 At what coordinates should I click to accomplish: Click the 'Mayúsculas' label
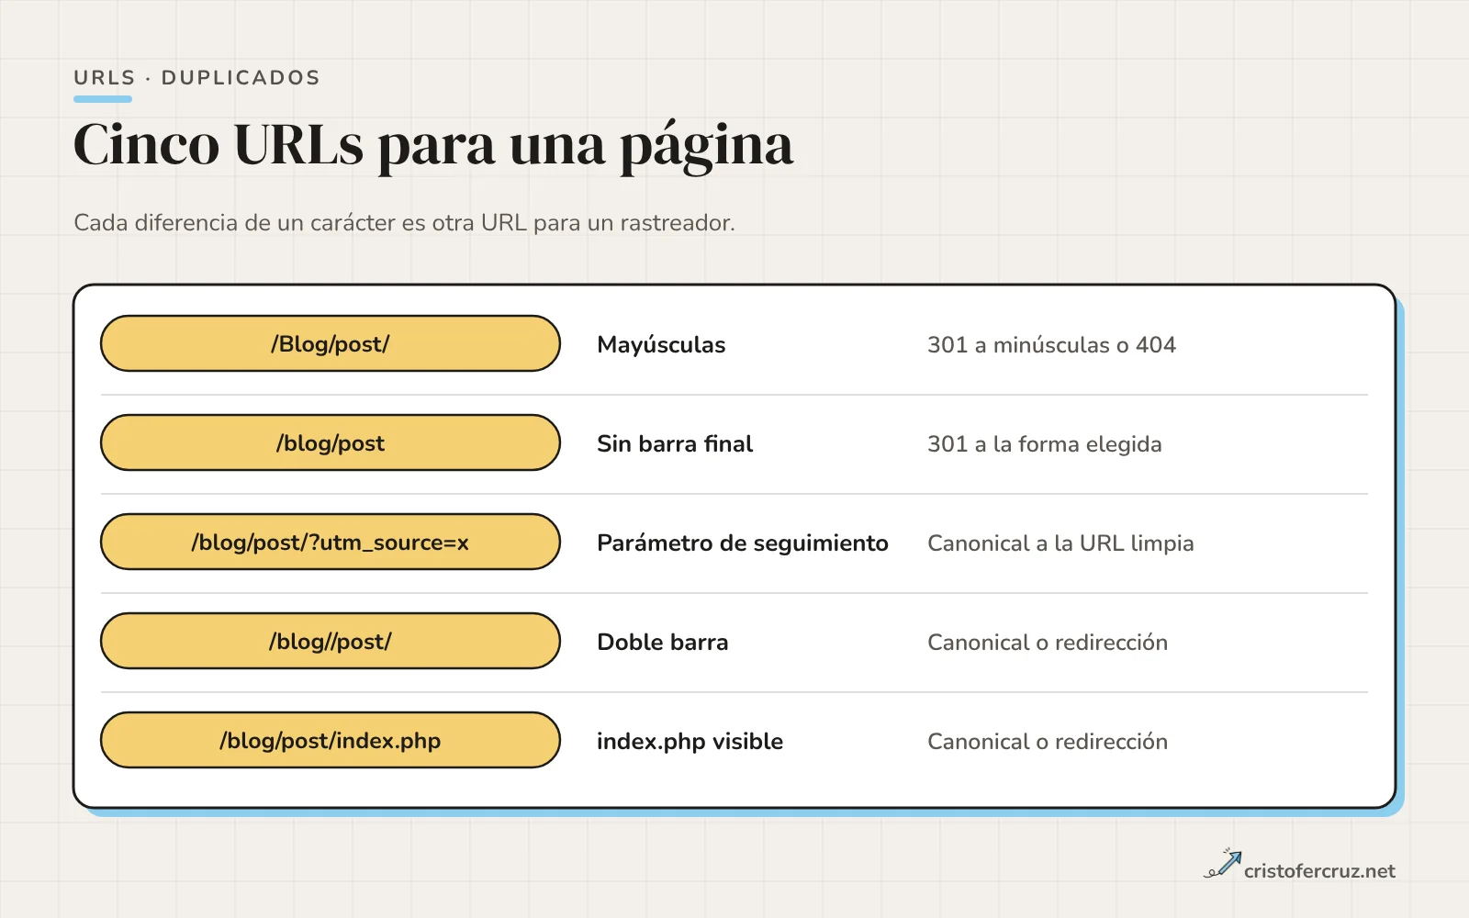tap(661, 345)
